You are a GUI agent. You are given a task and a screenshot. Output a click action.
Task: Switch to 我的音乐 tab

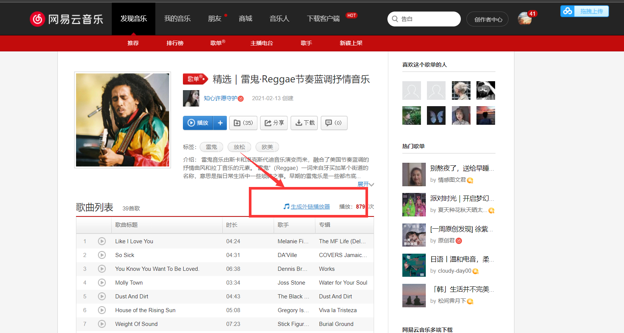(177, 19)
